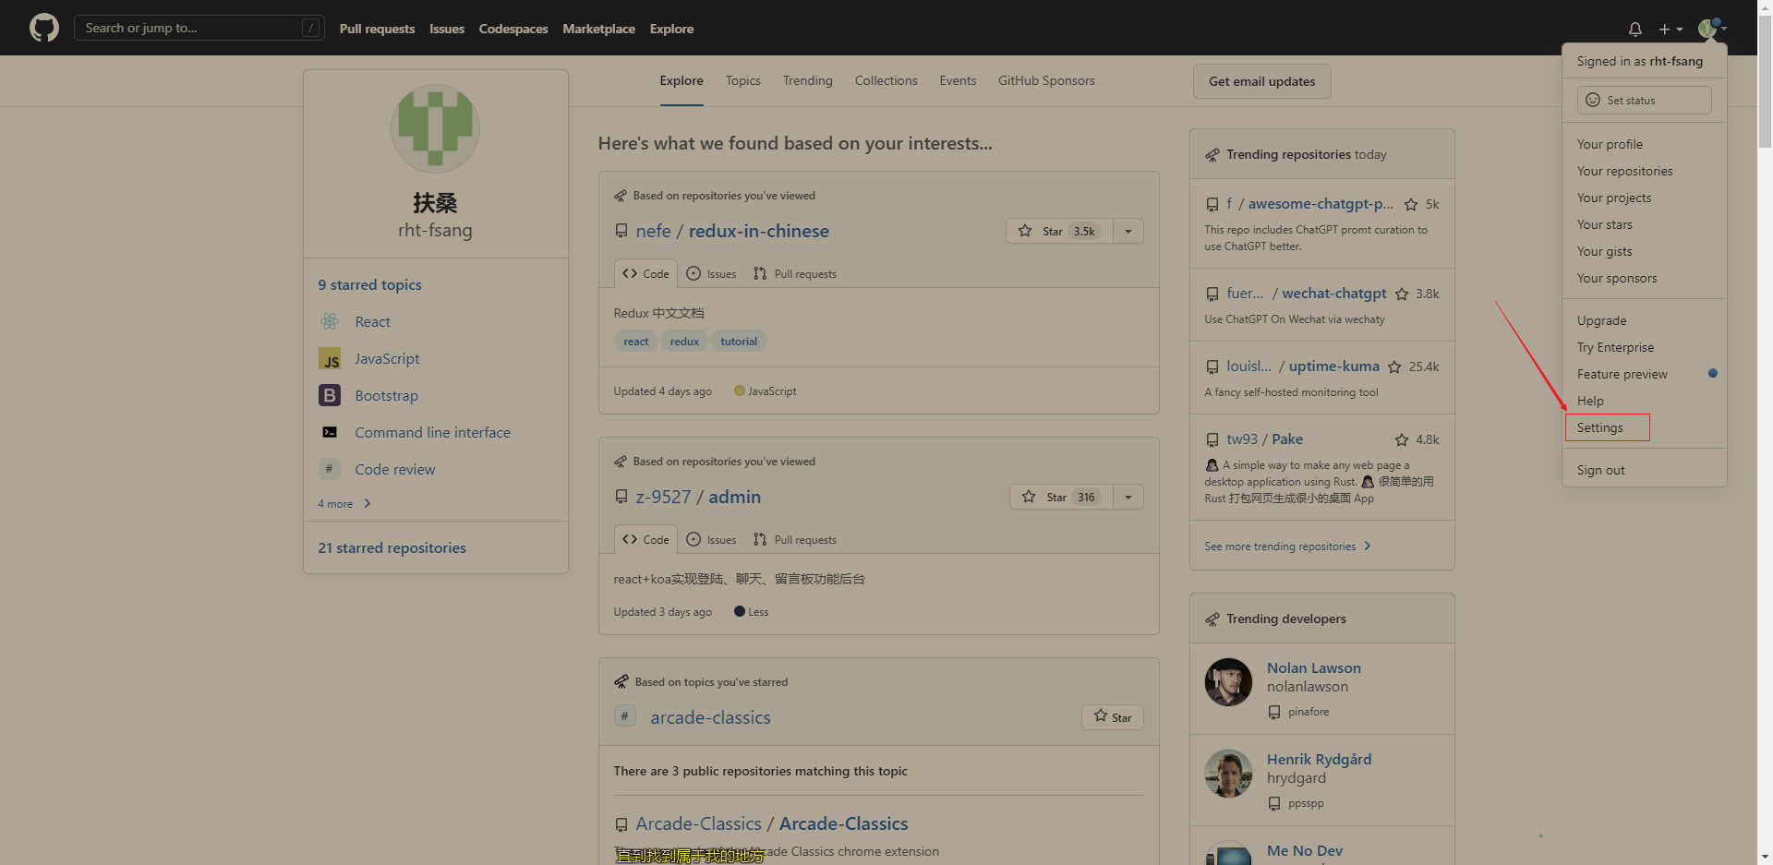
Task: Open Issues in the top navigation
Action: coord(447,29)
